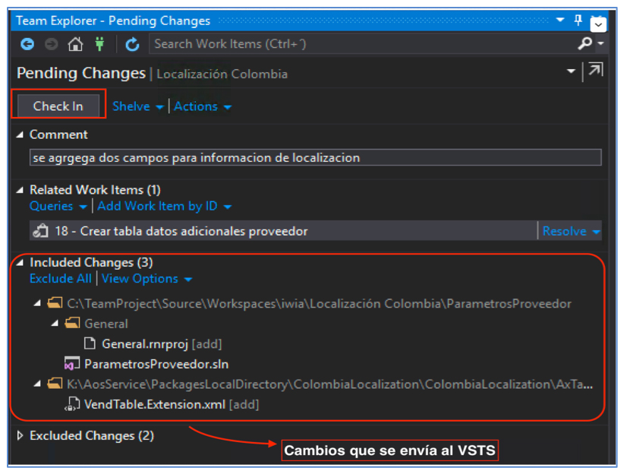Click the General folder icon
The image size is (624, 474).
point(72,323)
